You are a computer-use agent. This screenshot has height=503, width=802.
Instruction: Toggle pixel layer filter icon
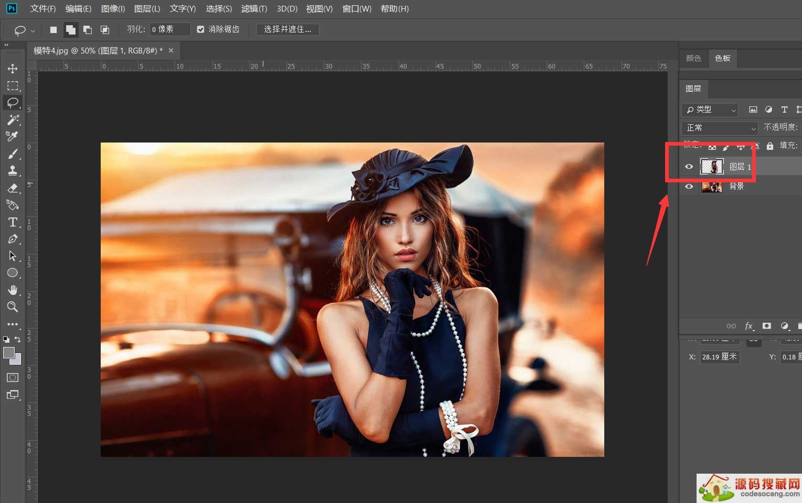tap(753, 110)
